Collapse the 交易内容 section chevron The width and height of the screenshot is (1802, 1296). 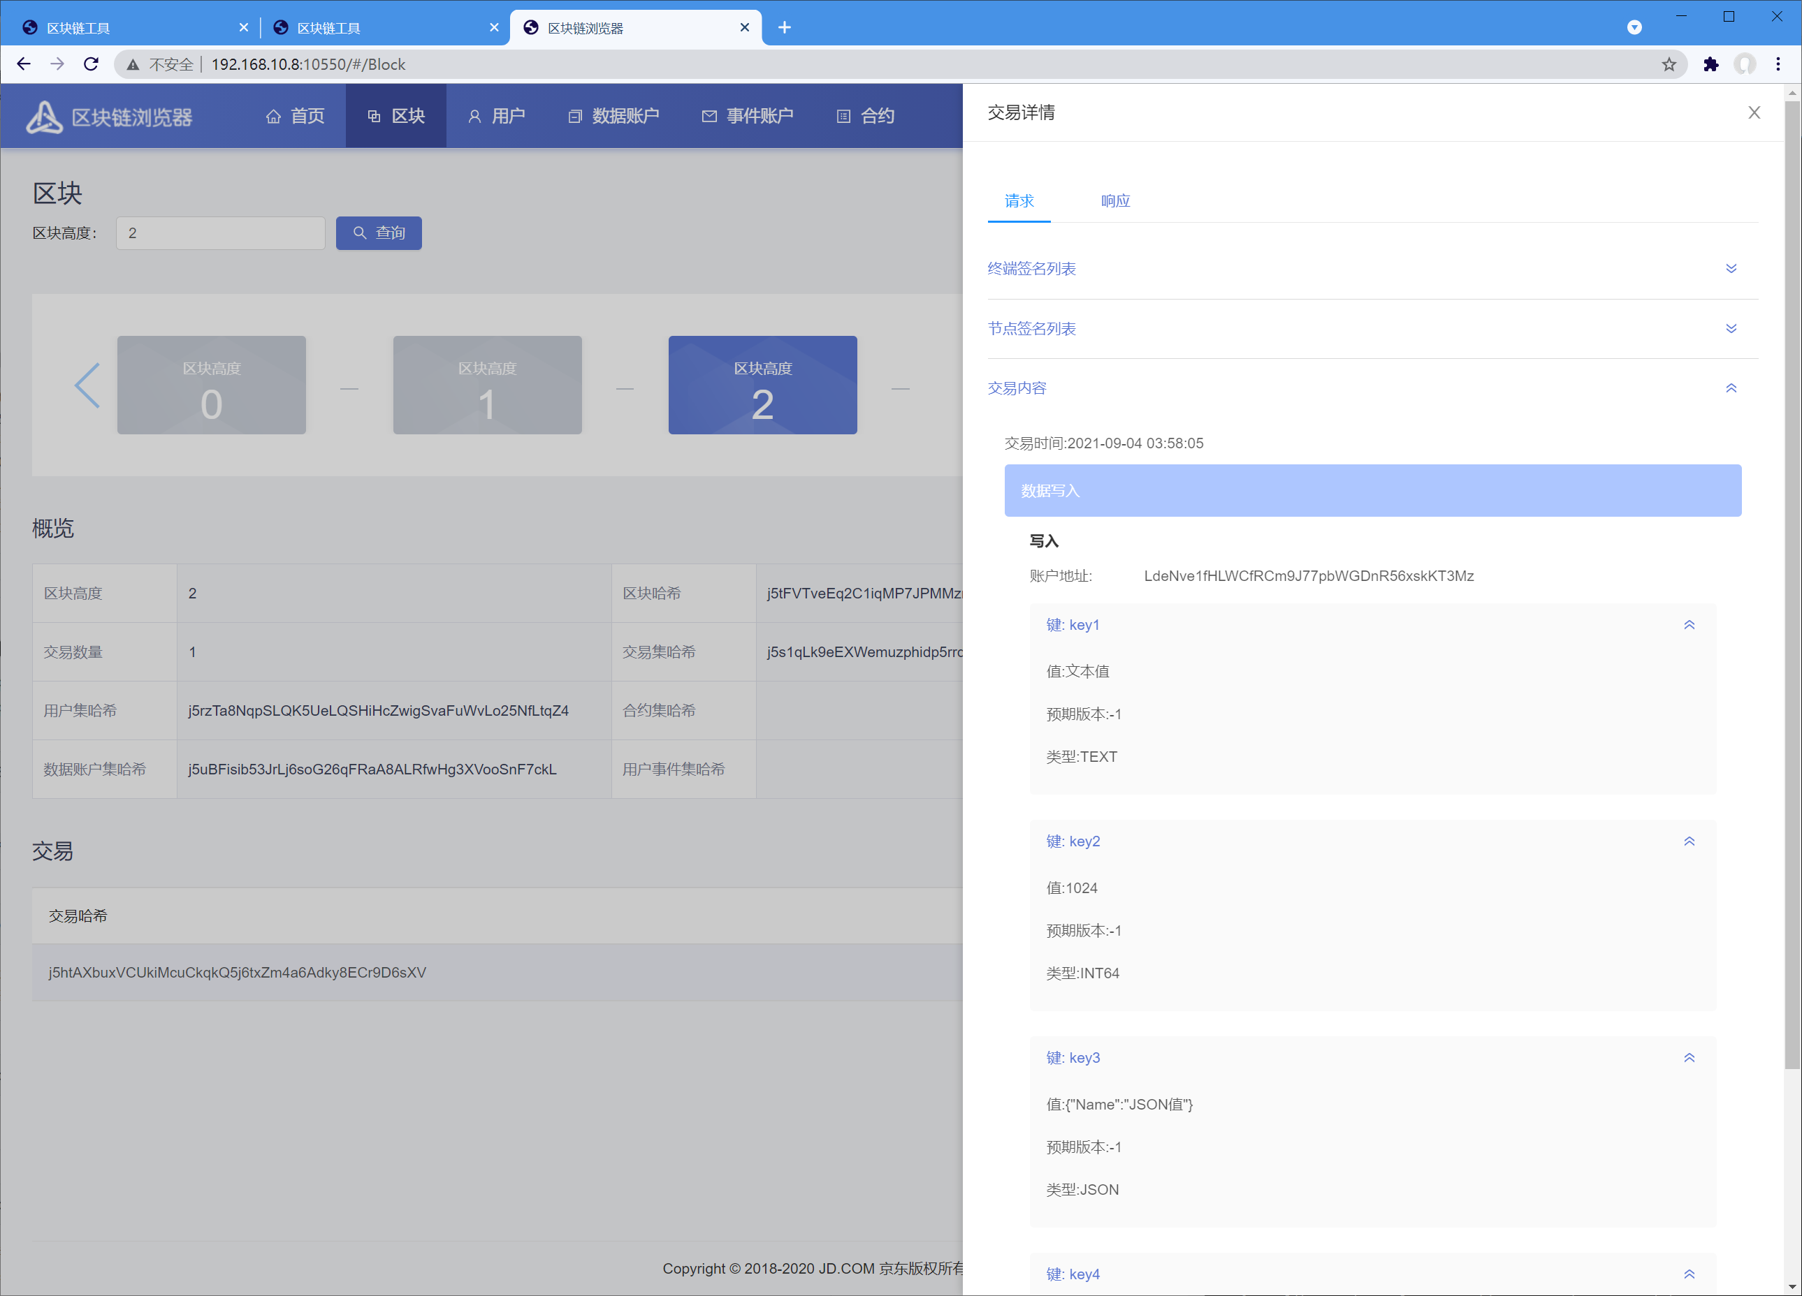(1731, 388)
